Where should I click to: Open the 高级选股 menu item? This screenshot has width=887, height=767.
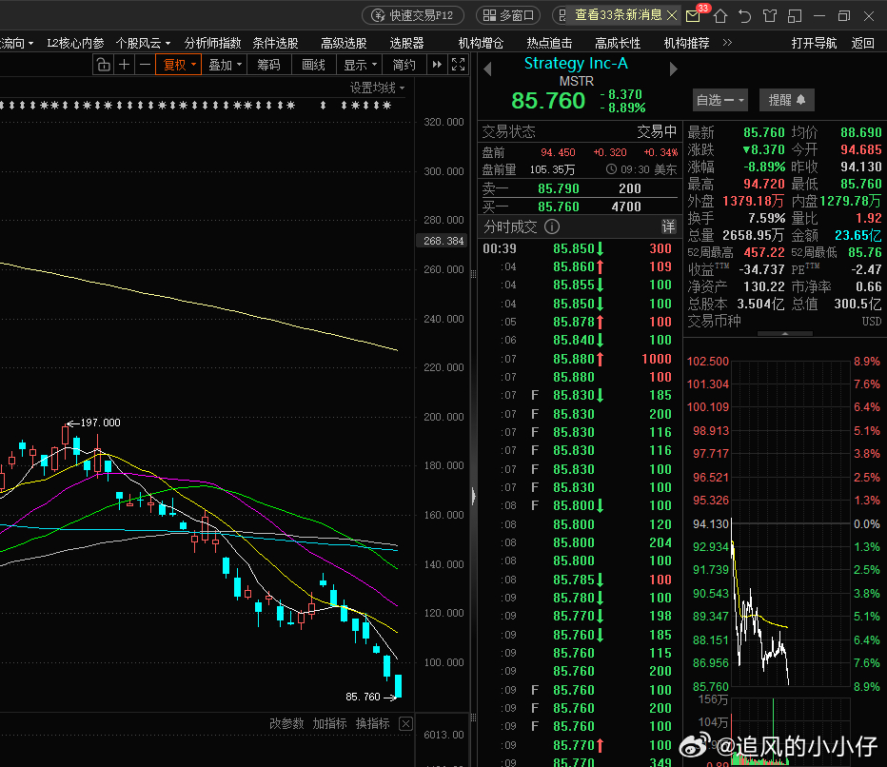344,43
